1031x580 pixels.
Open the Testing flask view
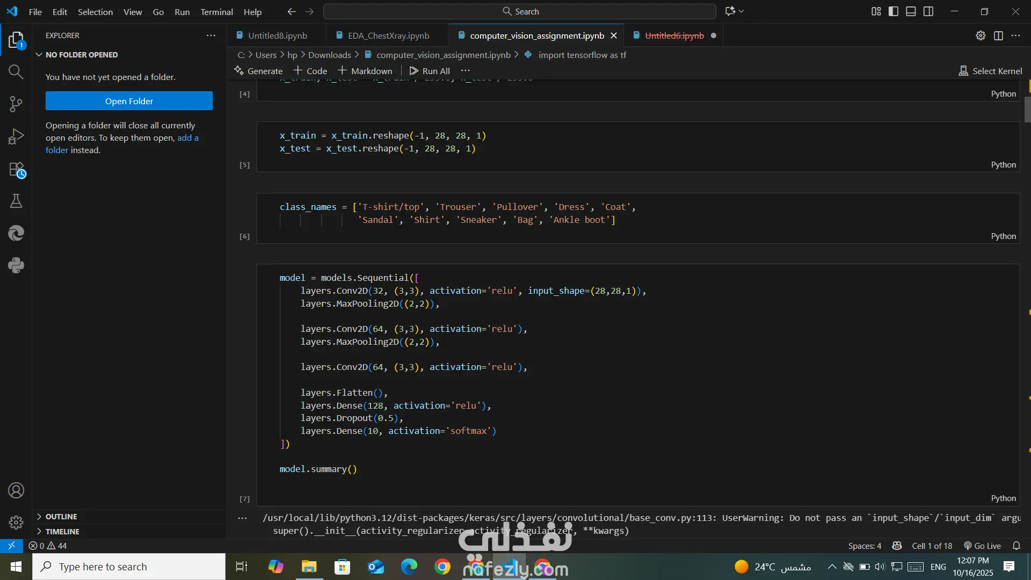click(x=16, y=201)
